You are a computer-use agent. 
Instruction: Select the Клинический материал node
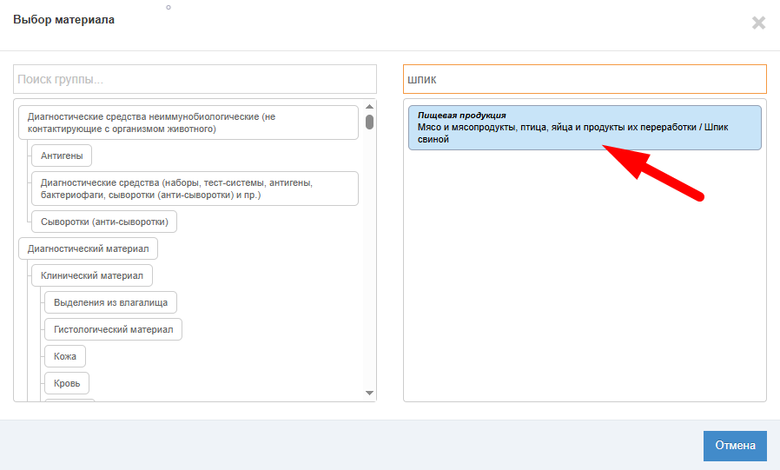point(92,276)
